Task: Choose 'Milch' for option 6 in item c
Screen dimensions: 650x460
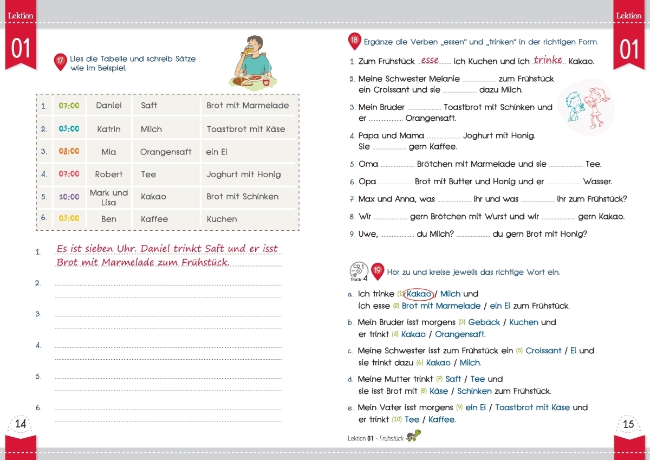Action: tap(470, 363)
